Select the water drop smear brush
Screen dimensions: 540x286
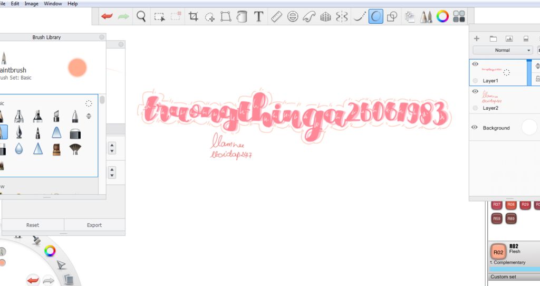pyautogui.click(x=19, y=149)
